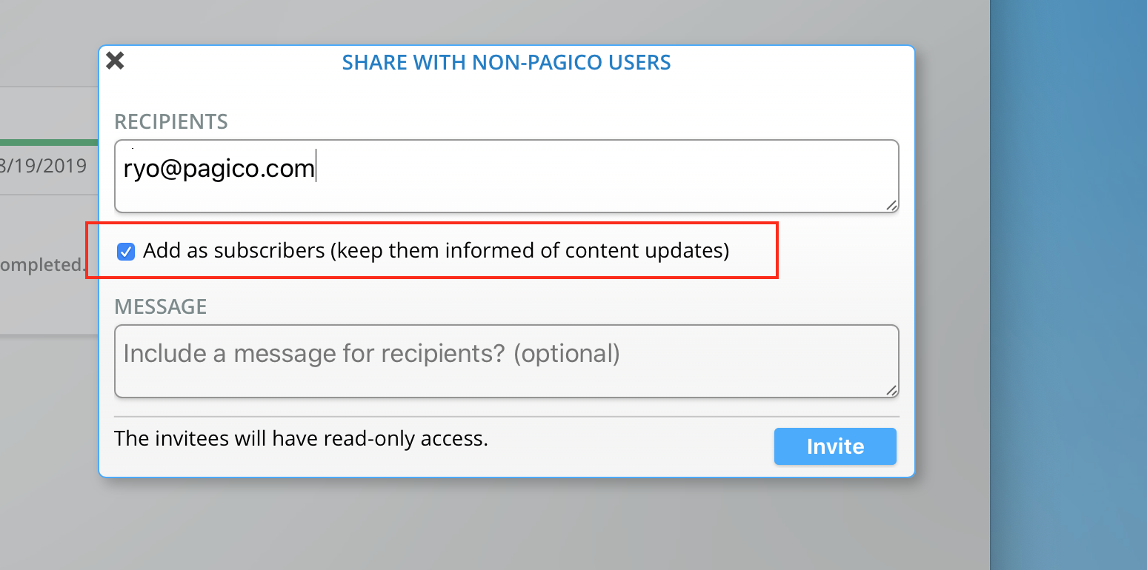Close the Share with Non-Pagico Users dialog
Screen dimensions: 1147x570
coord(115,61)
